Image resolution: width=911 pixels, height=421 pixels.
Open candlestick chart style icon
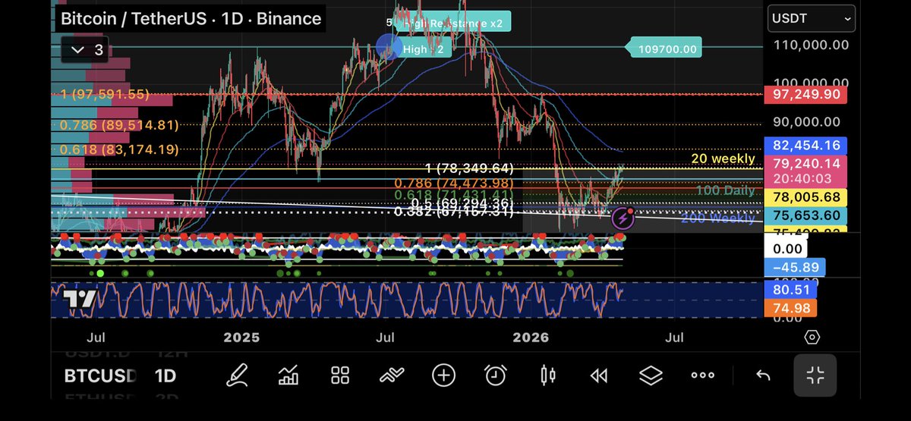click(547, 375)
